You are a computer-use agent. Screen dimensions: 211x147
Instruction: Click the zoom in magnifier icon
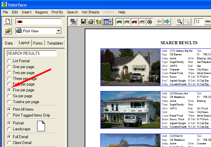pos(179,22)
